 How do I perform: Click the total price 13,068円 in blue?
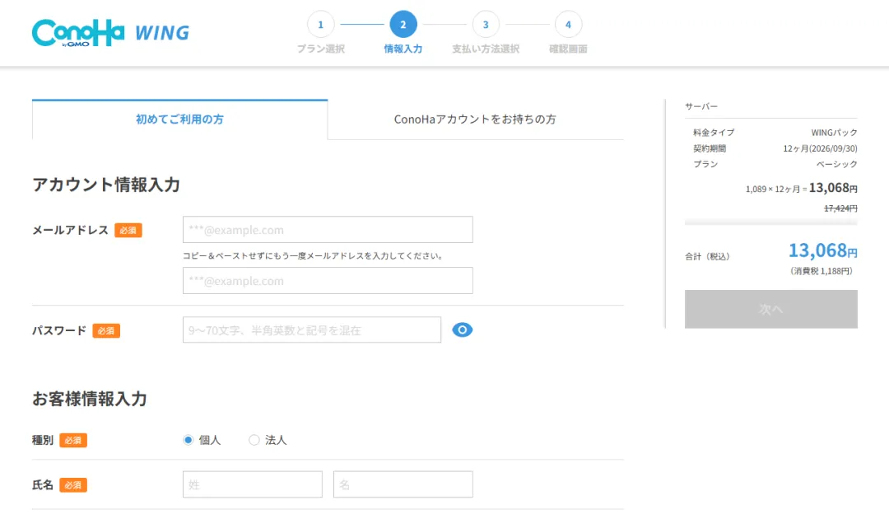(822, 250)
